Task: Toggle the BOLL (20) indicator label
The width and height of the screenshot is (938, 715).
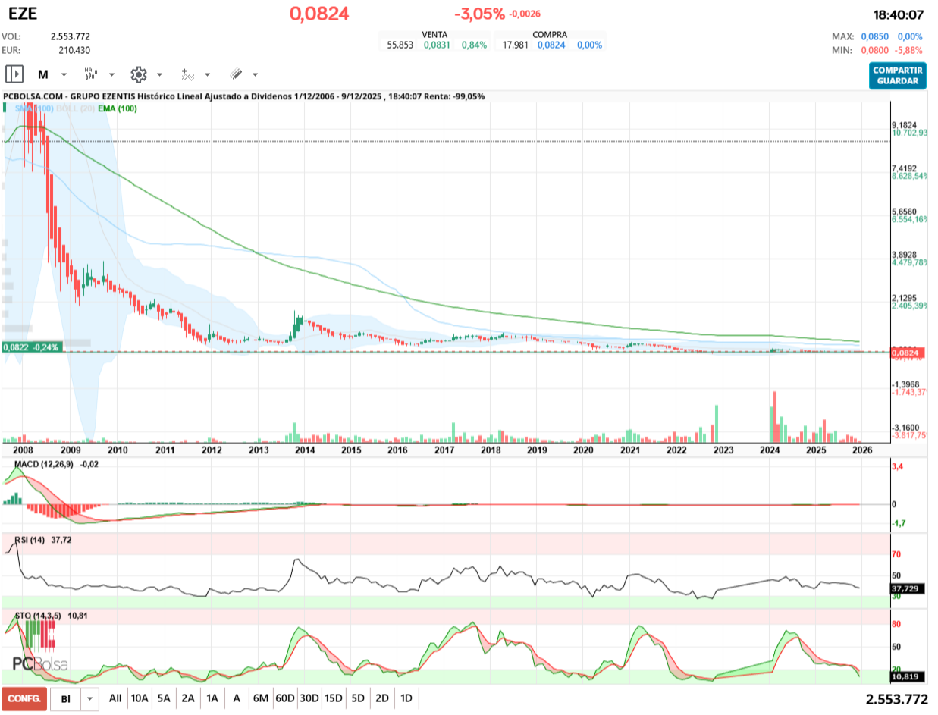Action: tap(75, 109)
